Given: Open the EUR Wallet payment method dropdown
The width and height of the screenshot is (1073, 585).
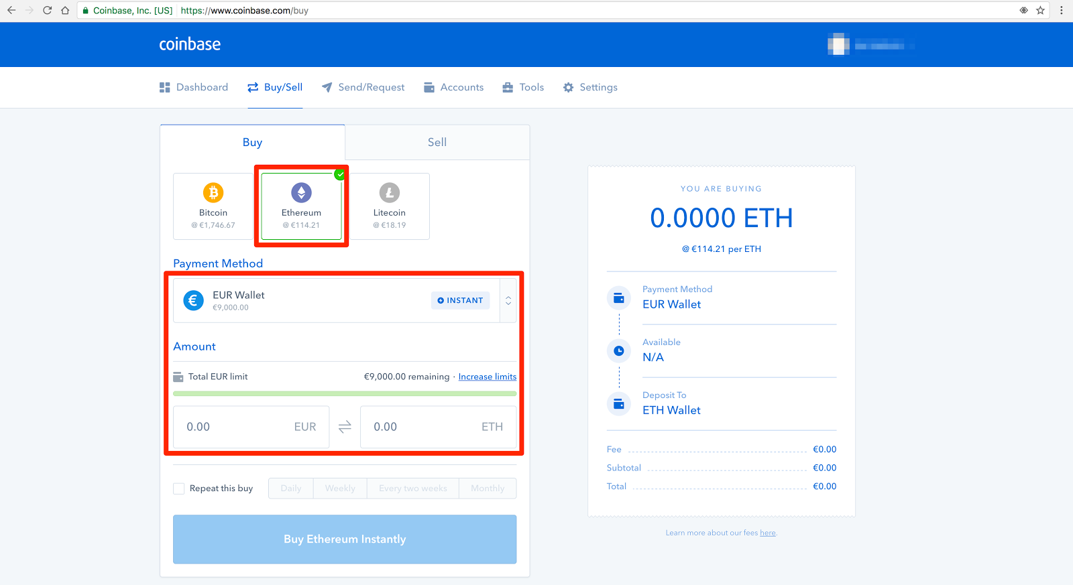Looking at the screenshot, I should click(345, 301).
